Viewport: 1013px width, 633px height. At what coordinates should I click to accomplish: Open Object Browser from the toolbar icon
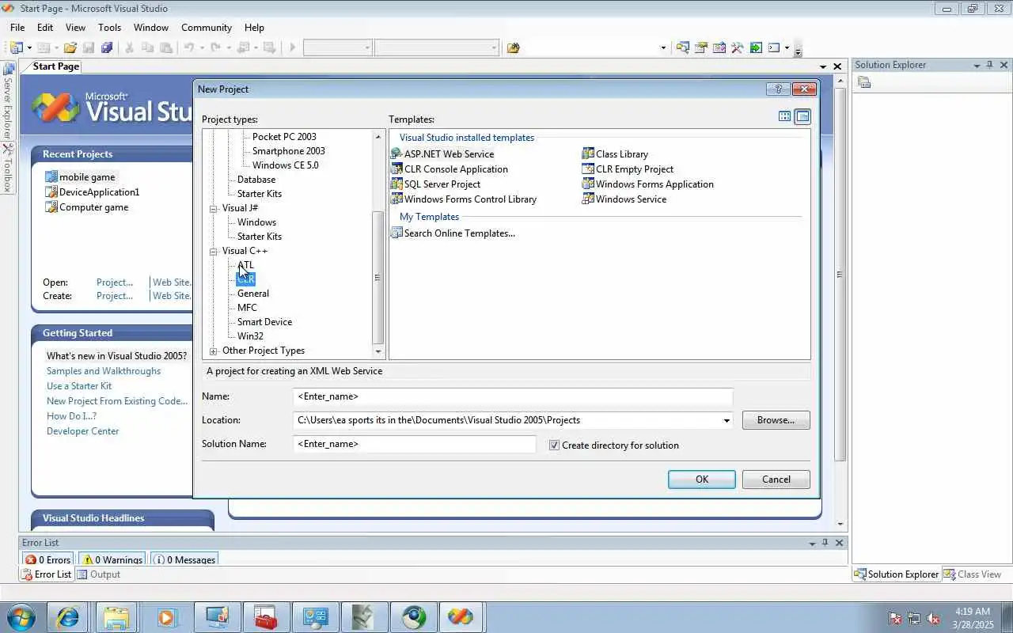(719, 47)
